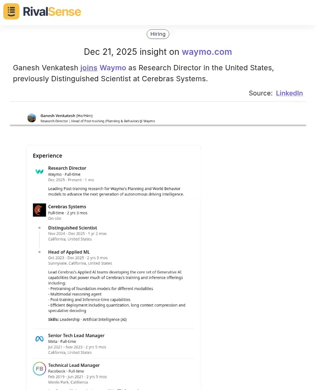This screenshot has width=316, height=390.
Task: Click the RivalSense logo icon
Action: pyautogui.click(x=11, y=11)
